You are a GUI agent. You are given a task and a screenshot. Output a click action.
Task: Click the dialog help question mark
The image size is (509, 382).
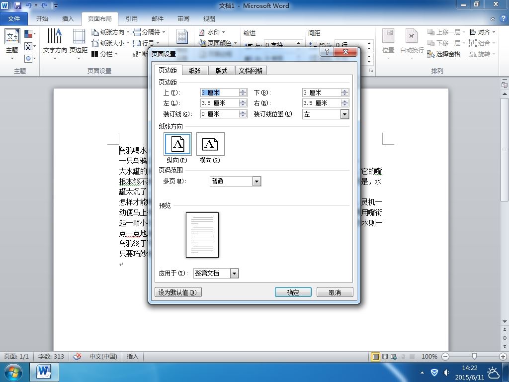[x=327, y=52]
